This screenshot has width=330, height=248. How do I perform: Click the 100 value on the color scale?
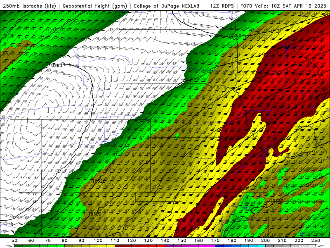[x=98, y=241]
